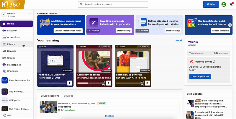Click the green user profile avatar
The width and height of the screenshot is (236, 119).
224,4
